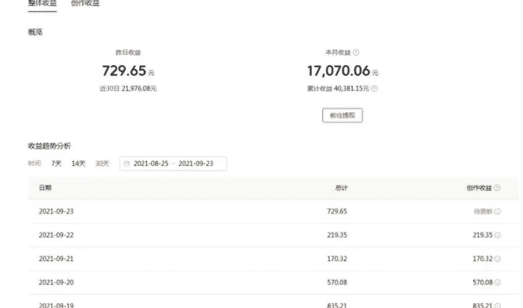
Task: Click info icon next to 待更新
Action: [x=498, y=212]
